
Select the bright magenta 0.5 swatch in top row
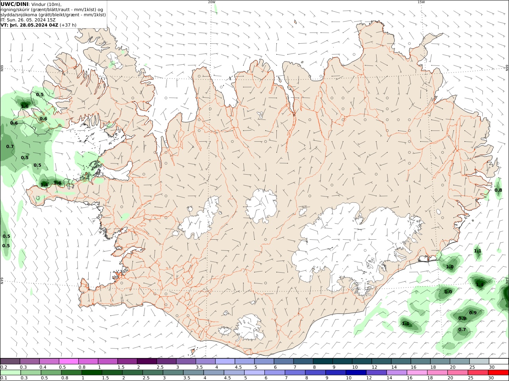tap(69, 361)
